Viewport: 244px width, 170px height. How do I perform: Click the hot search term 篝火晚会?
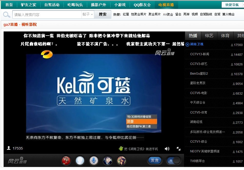(x=228, y=14)
